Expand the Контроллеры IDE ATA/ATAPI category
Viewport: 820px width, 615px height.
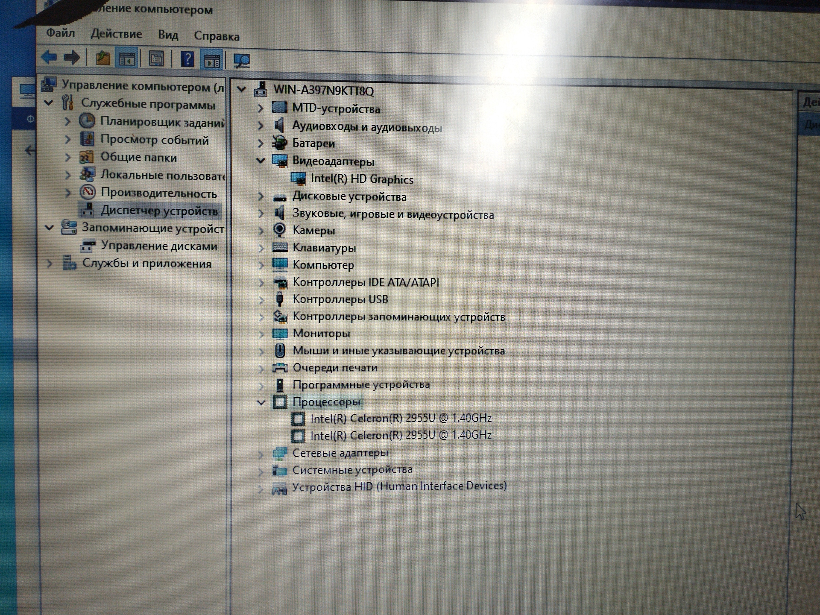point(261,282)
